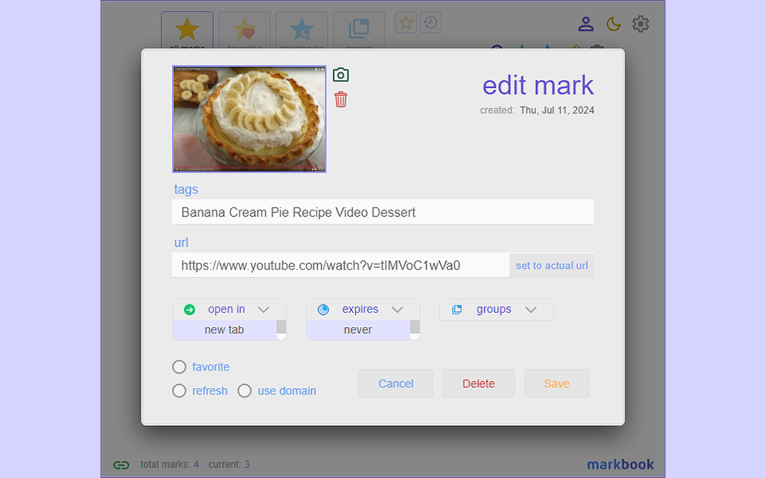This screenshot has width=766, height=478.
Task: Click into the tags input field
Action: (x=383, y=212)
